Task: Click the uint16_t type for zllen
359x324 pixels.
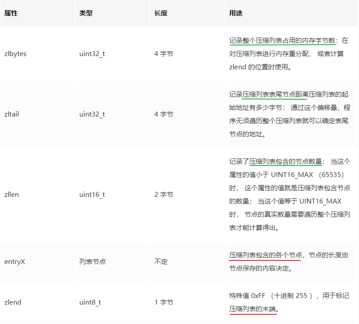Action: 91,194
